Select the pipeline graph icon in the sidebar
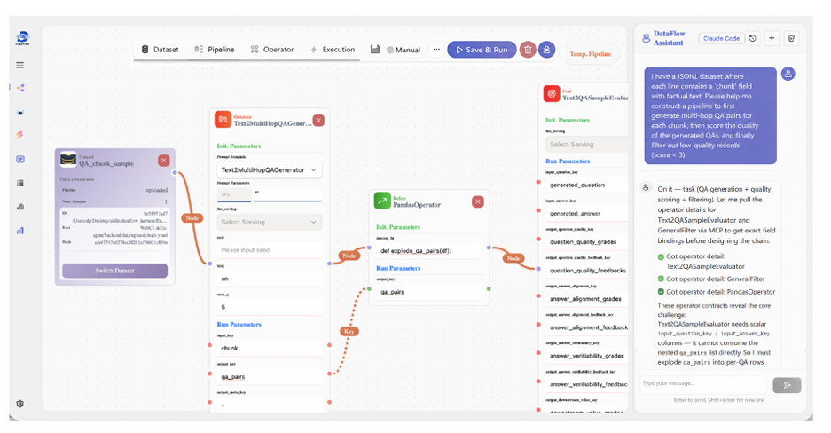This screenshot has height=433, width=831. (20, 88)
